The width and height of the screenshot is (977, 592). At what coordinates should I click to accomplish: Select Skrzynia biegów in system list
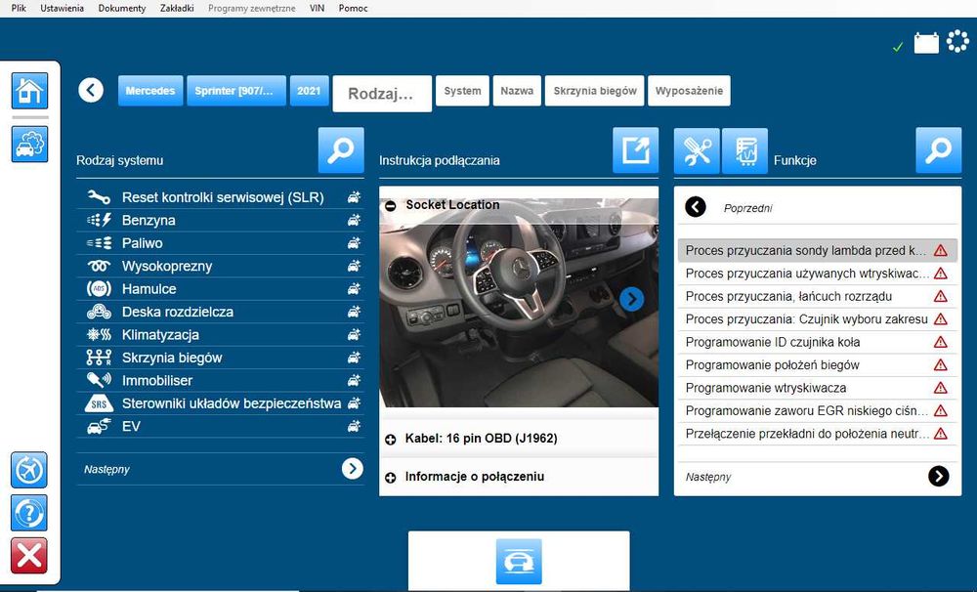(x=220, y=358)
